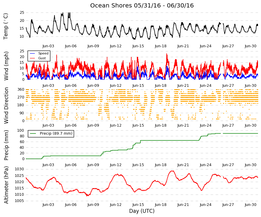
Task: Click the Day (UTC) axis label
Action: click(142, 211)
